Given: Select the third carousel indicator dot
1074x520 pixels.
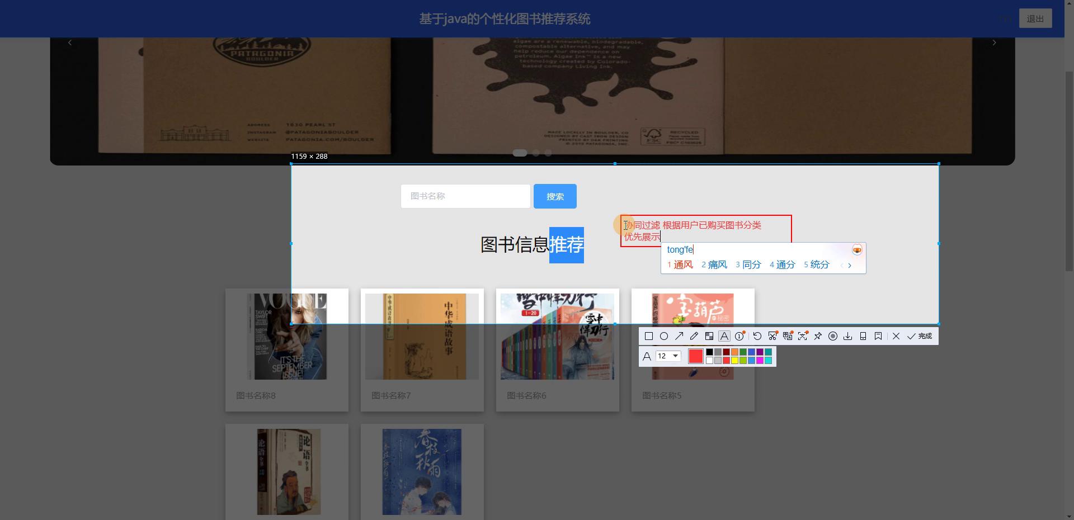Looking at the screenshot, I should coord(548,153).
